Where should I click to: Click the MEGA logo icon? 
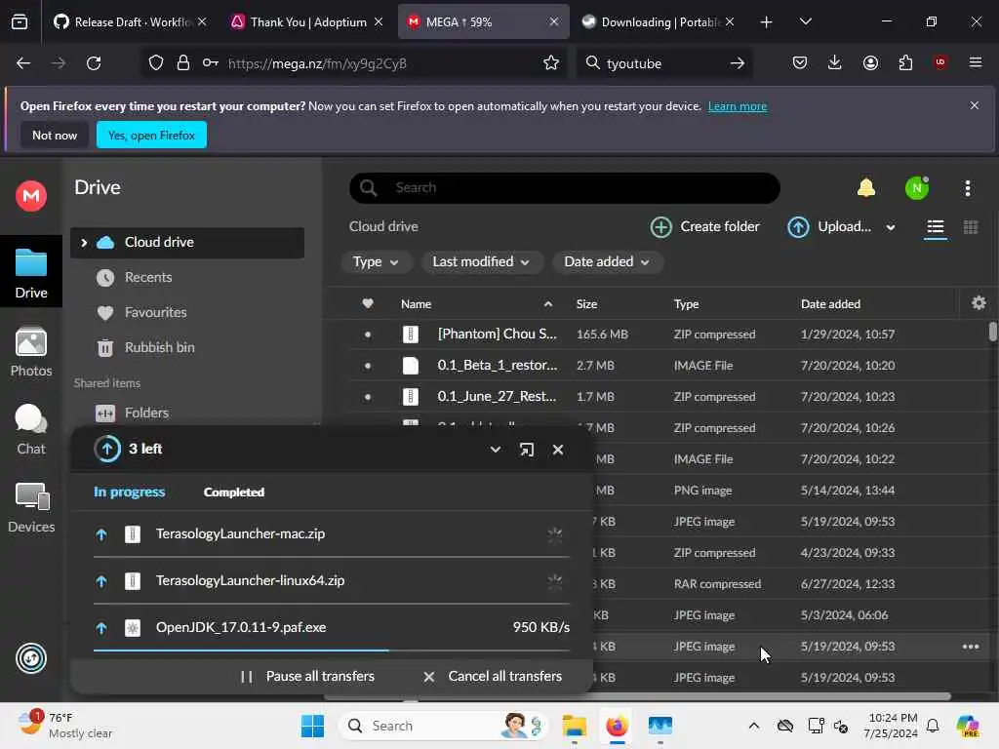pyautogui.click(x=30, y=195)
